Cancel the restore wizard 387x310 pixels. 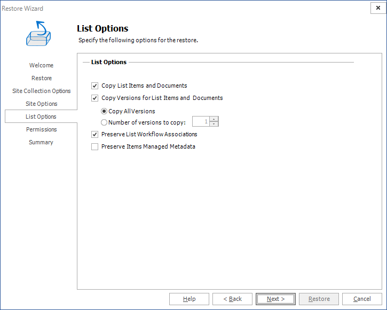(362, 299)
